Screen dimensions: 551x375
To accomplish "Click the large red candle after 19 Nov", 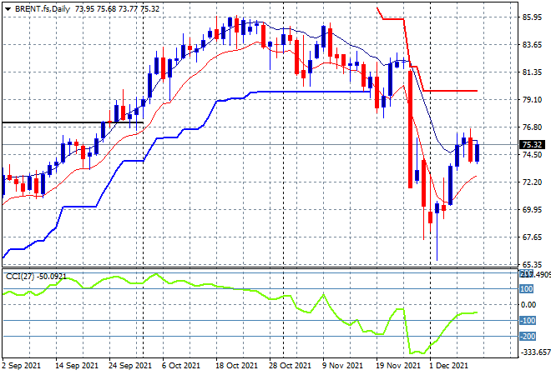I will point(410,129).
